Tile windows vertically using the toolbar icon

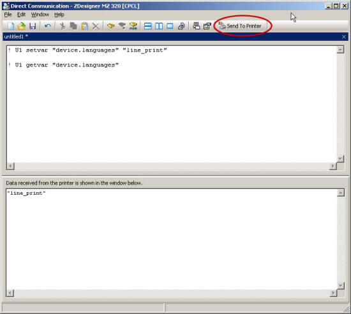coord(159,26)
